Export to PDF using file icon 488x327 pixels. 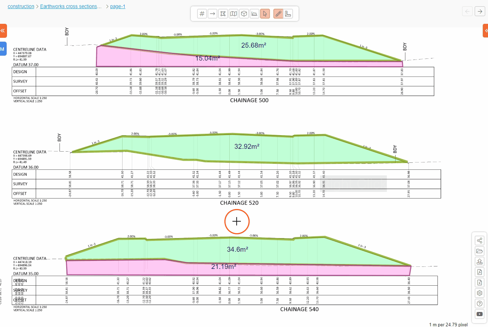point(480,272)
